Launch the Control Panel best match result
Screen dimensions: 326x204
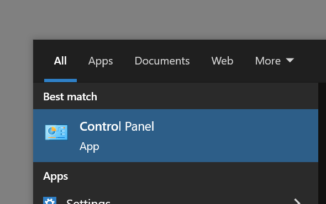[x=176, y=136]
